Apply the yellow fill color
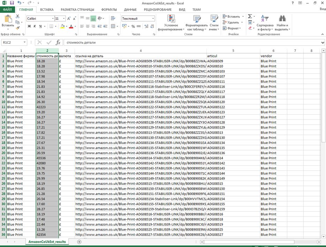 tap(62, 26)
